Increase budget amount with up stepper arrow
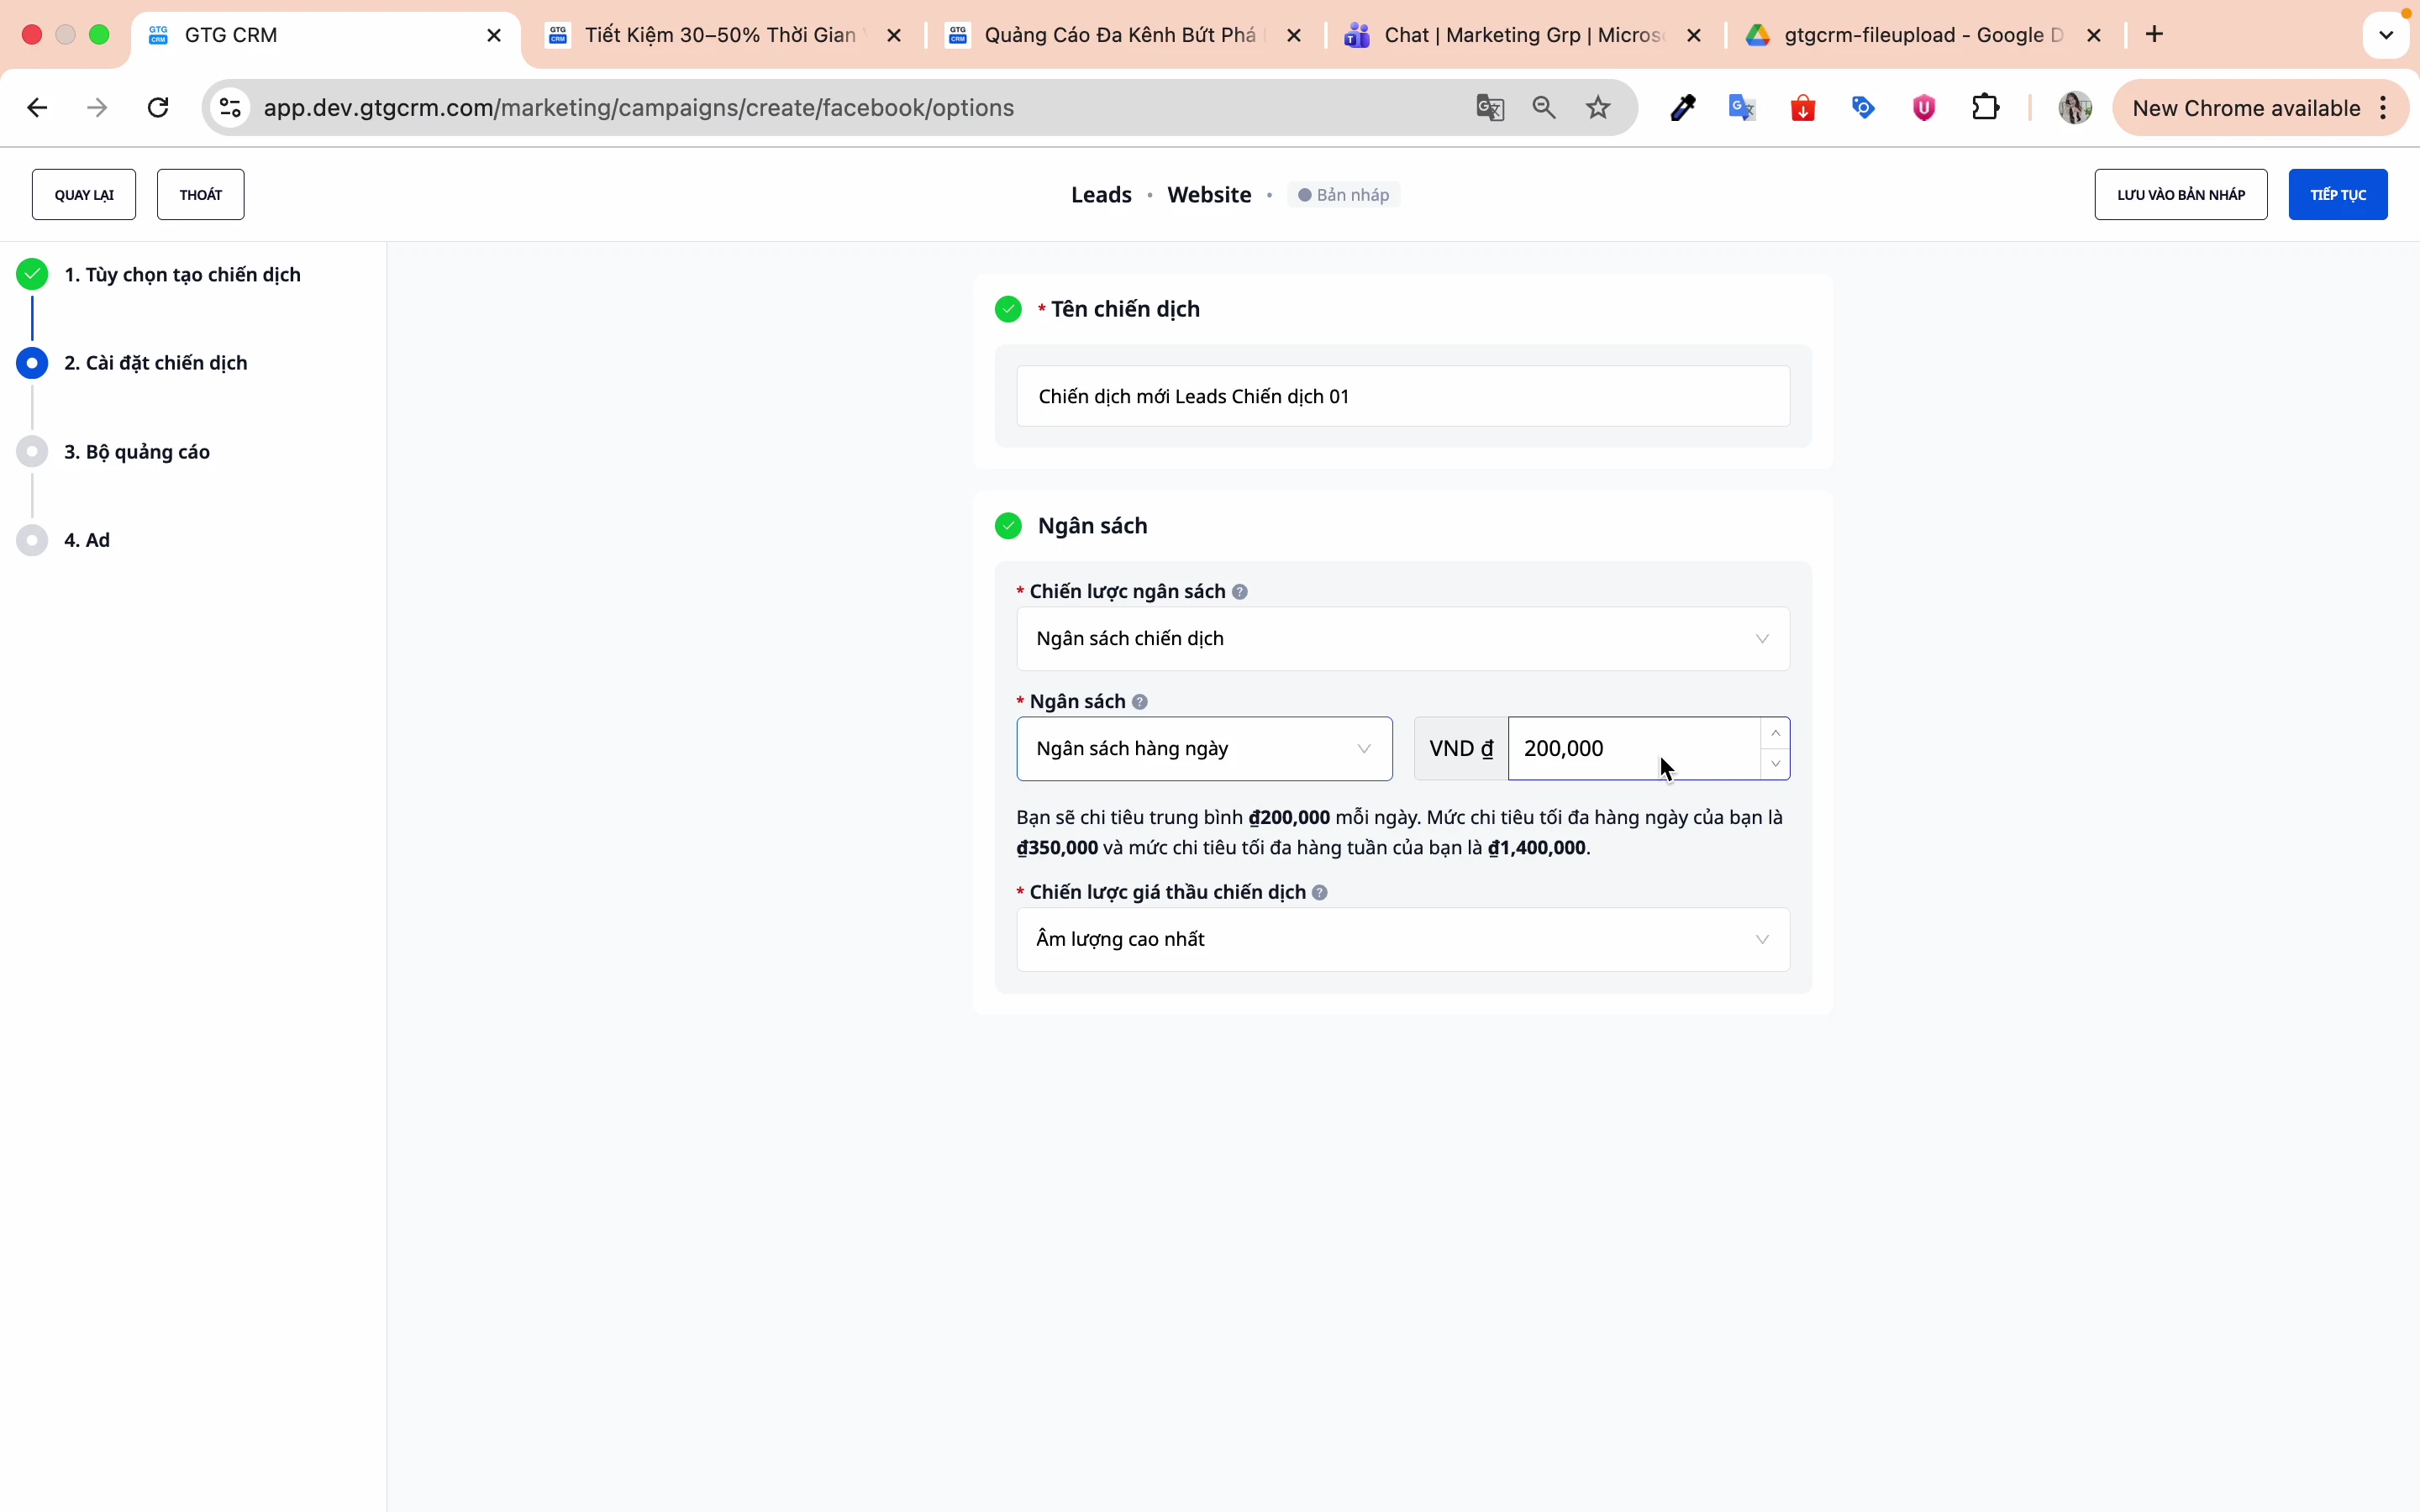 [1775, 734]
